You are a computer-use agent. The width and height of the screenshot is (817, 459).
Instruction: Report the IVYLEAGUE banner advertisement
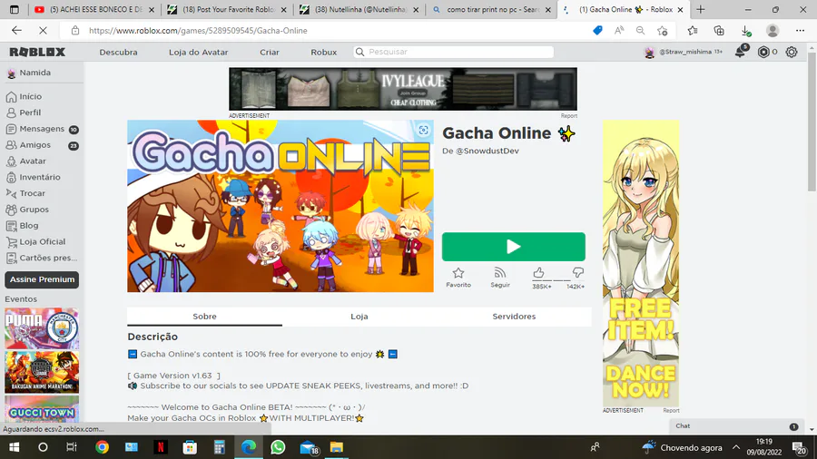coord(569,116)
